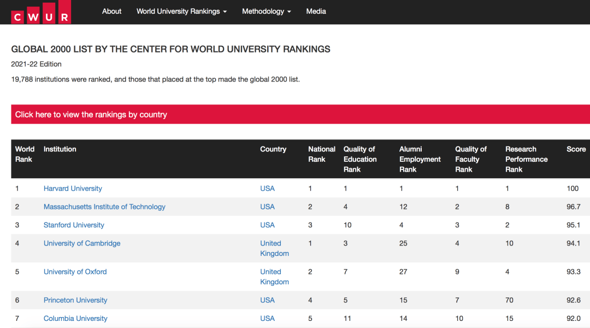Screen dimensions: 590x328
Task: Click the World Rank column header
Action: [x=25, y=154]
